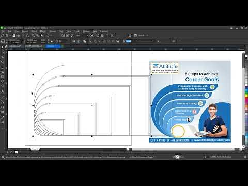Viewport: 248px width, 186px height.
Task: Click the New document toolbar icon
Action: pos(3,36)
